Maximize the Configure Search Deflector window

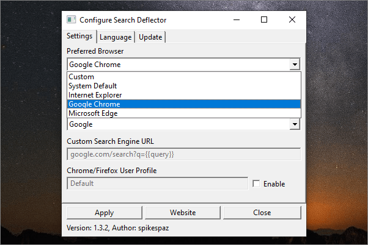(264, 20)
